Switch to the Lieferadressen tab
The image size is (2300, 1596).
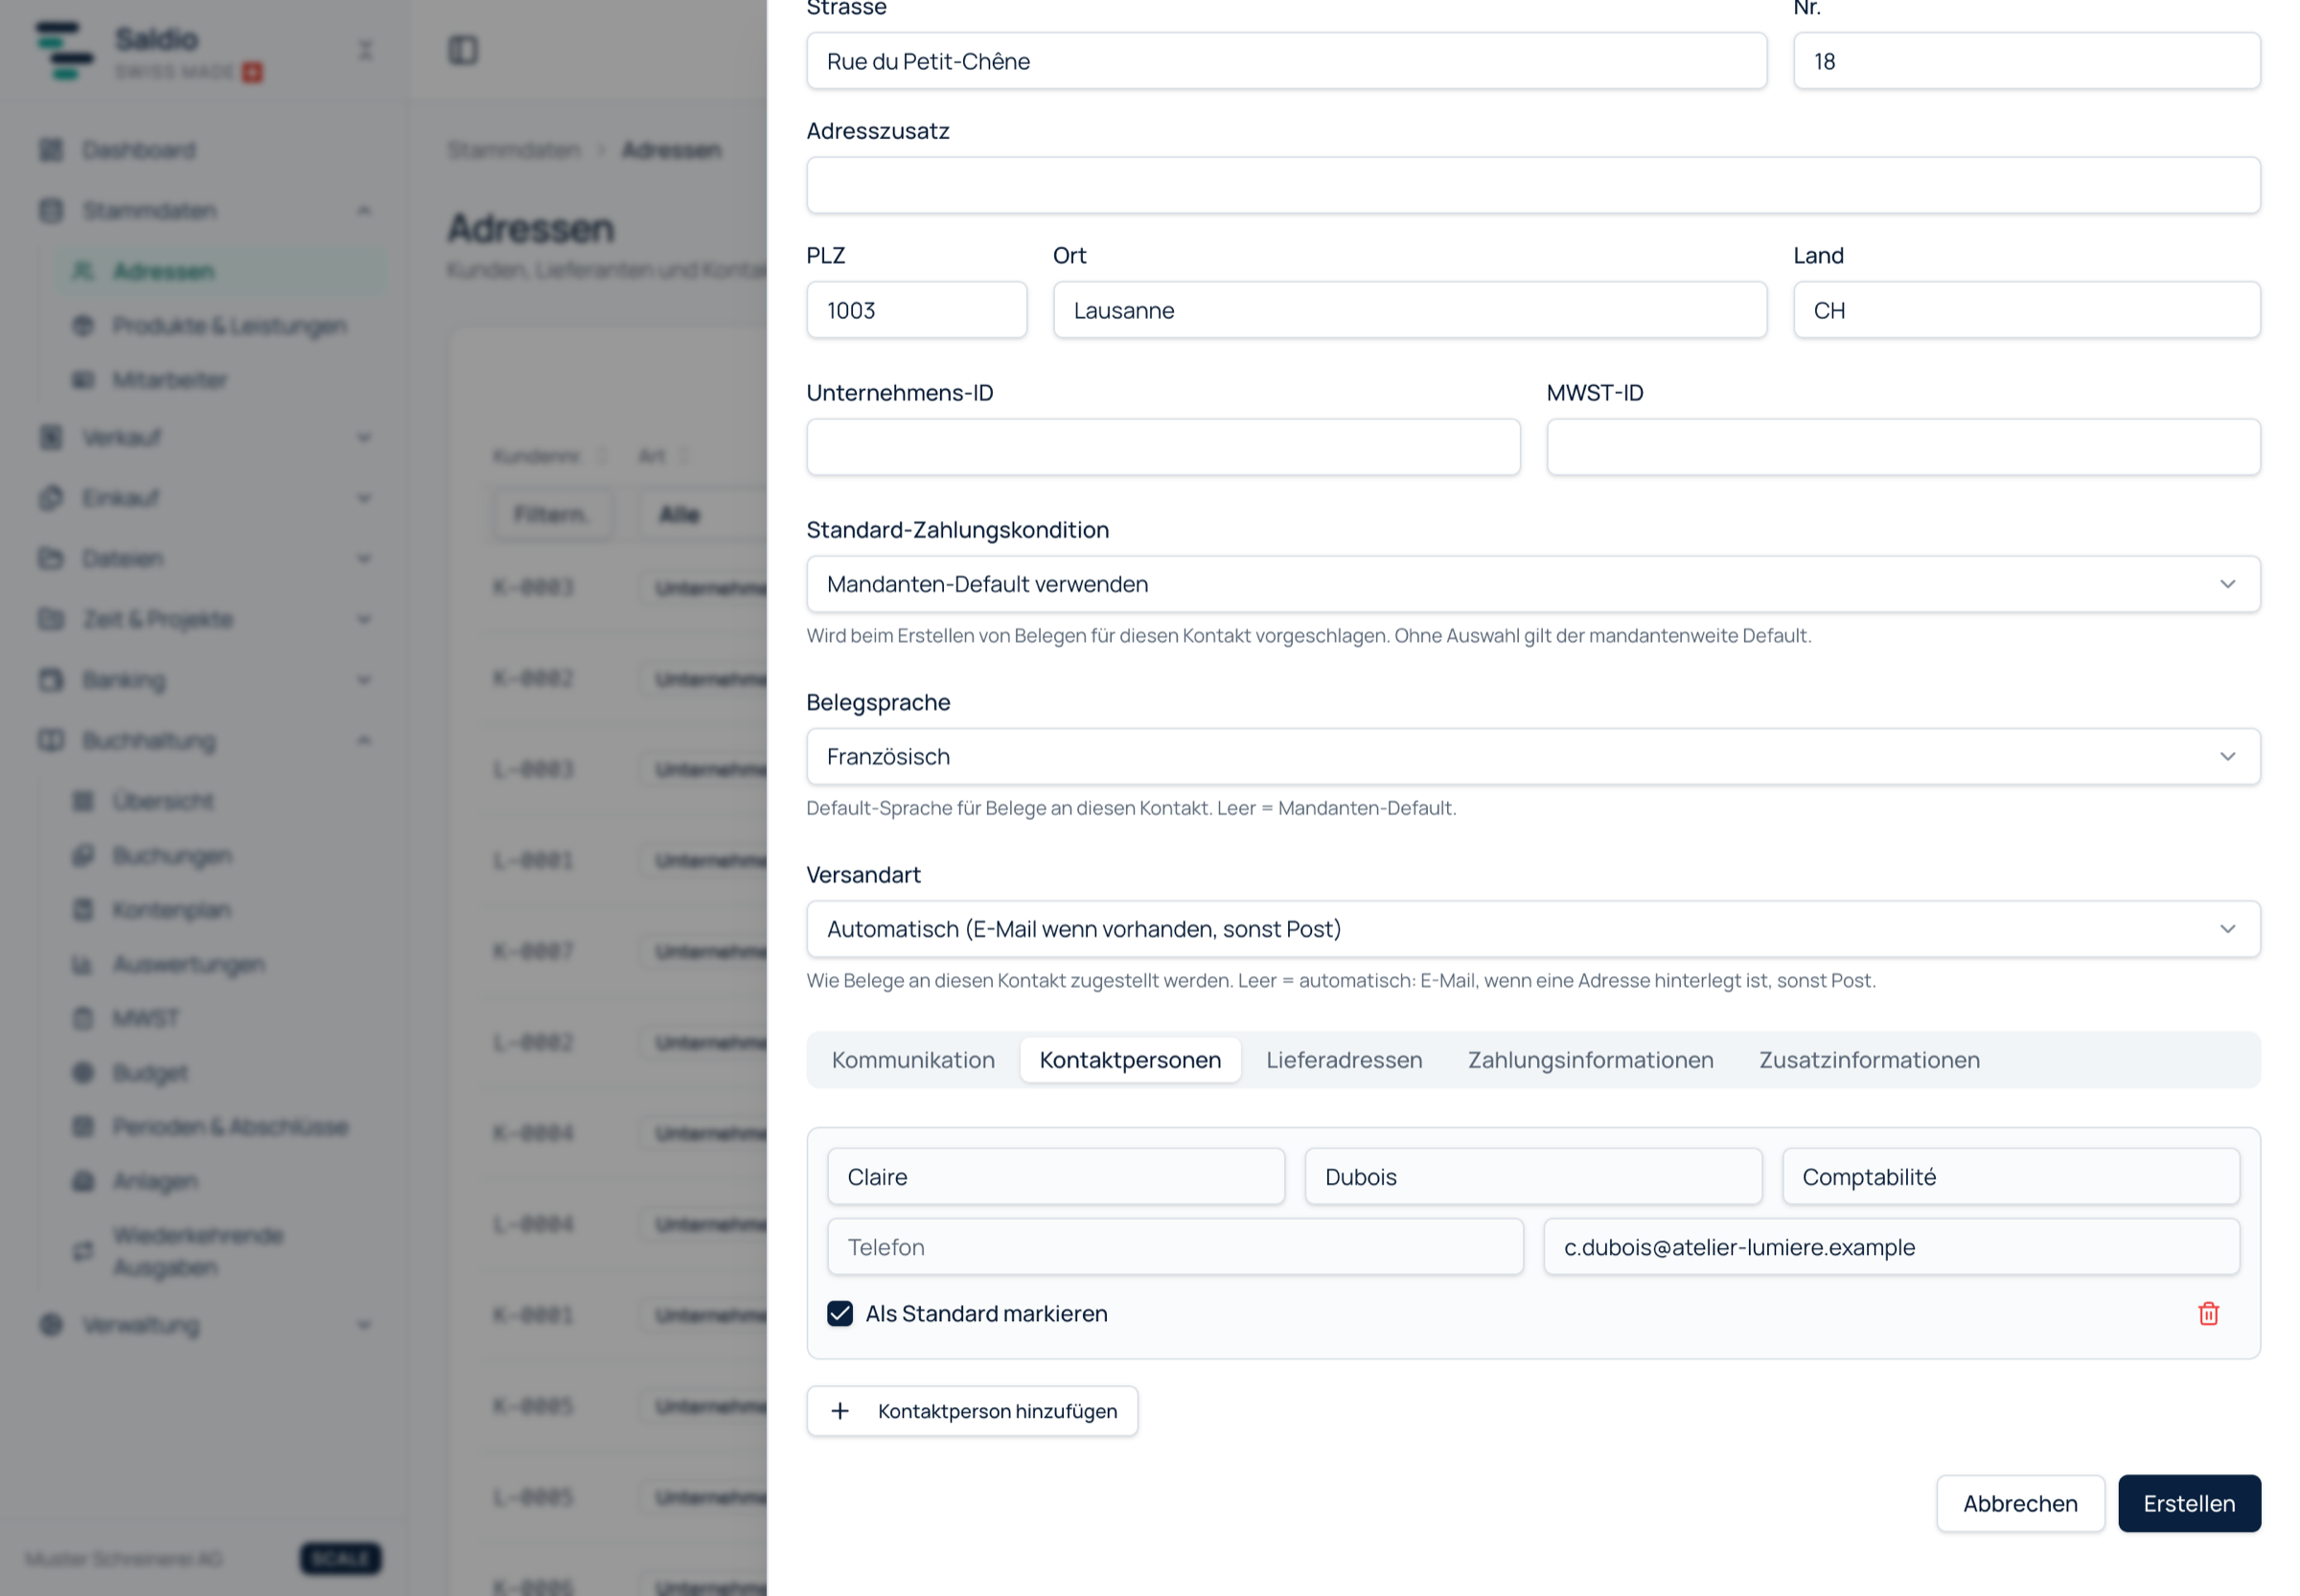coord(1344,1060)
